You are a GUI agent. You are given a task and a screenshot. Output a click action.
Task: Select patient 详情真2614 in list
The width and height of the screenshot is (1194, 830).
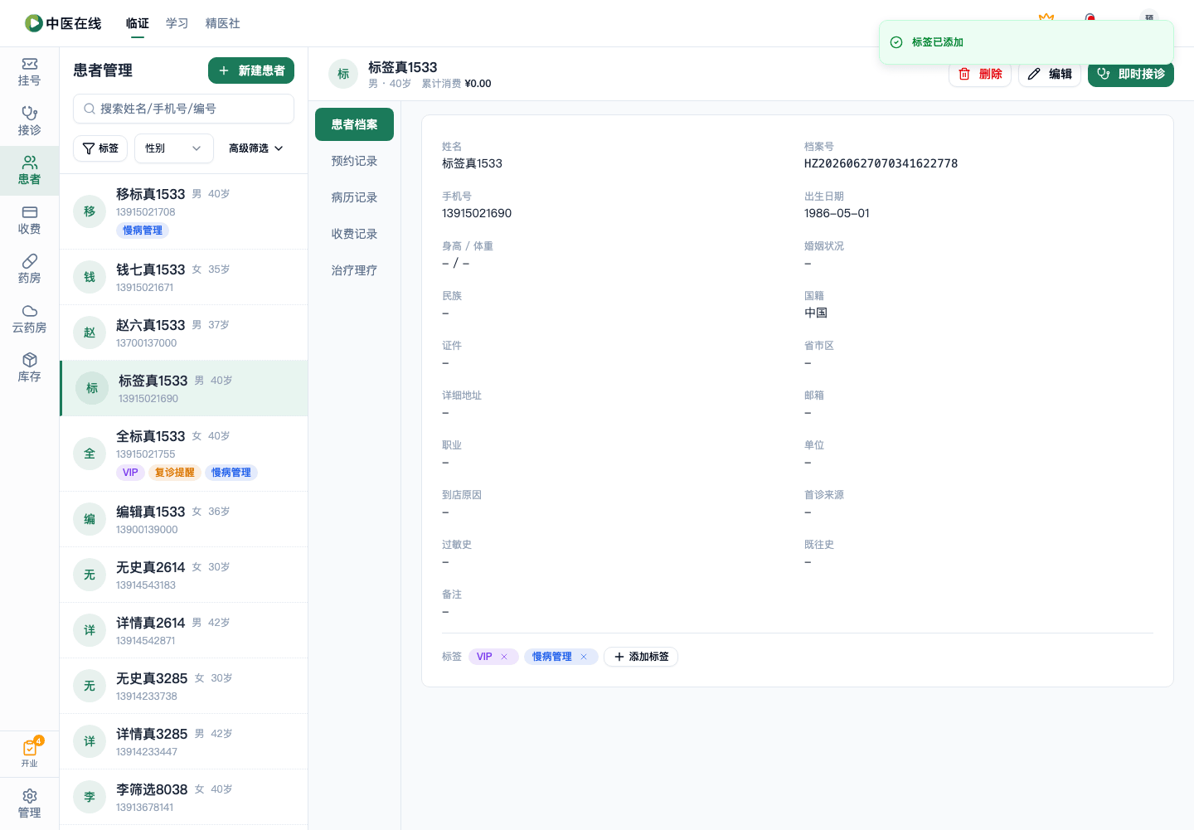(183, 630)
